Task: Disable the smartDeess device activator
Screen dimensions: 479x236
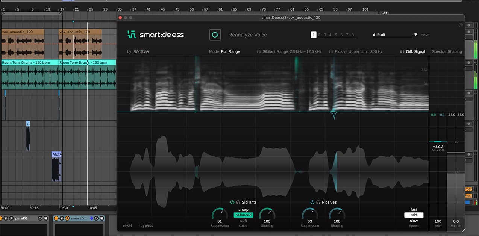Action: click(x=56, y=218)
